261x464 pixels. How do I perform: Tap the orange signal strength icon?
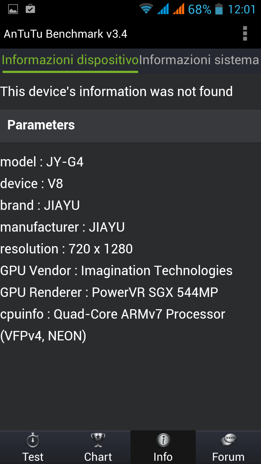(179, 9)
